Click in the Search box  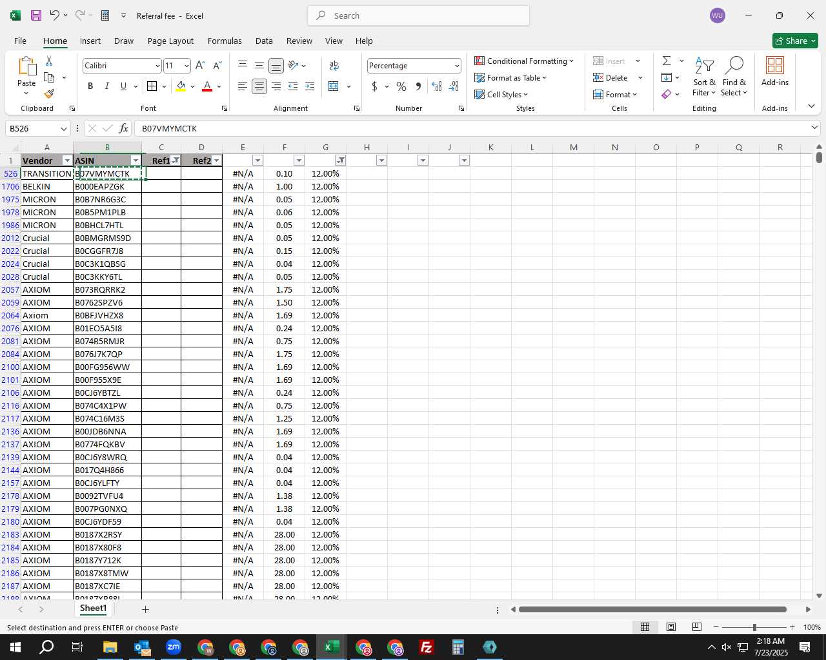tap(419, 15)
